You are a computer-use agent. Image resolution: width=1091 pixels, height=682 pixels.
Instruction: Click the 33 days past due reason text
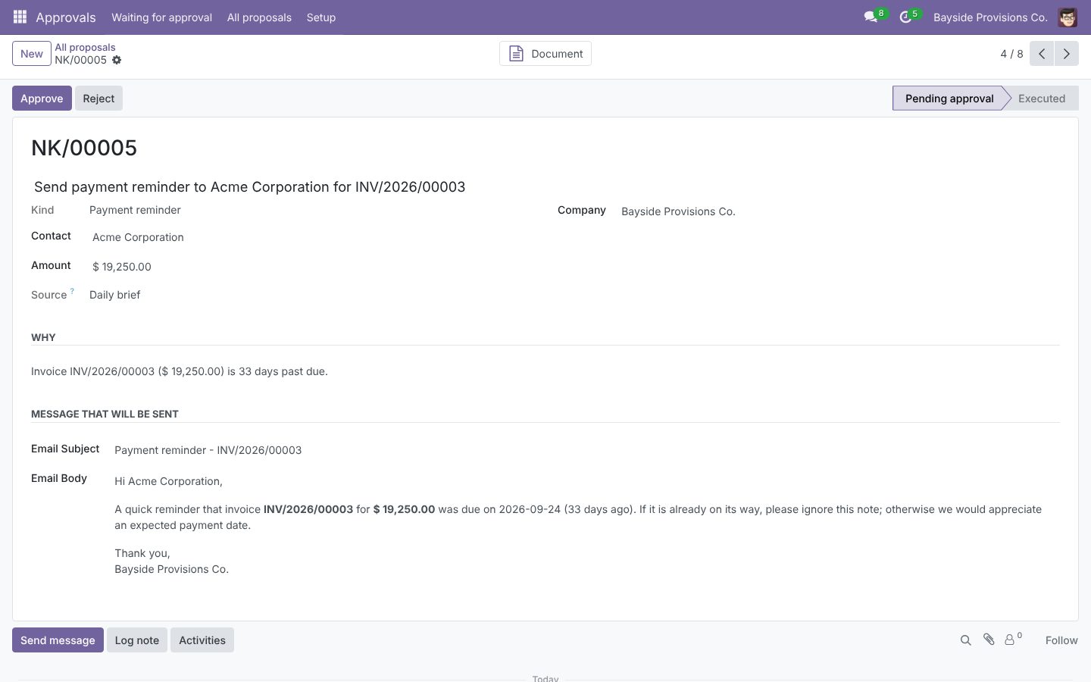coord(180,371)
